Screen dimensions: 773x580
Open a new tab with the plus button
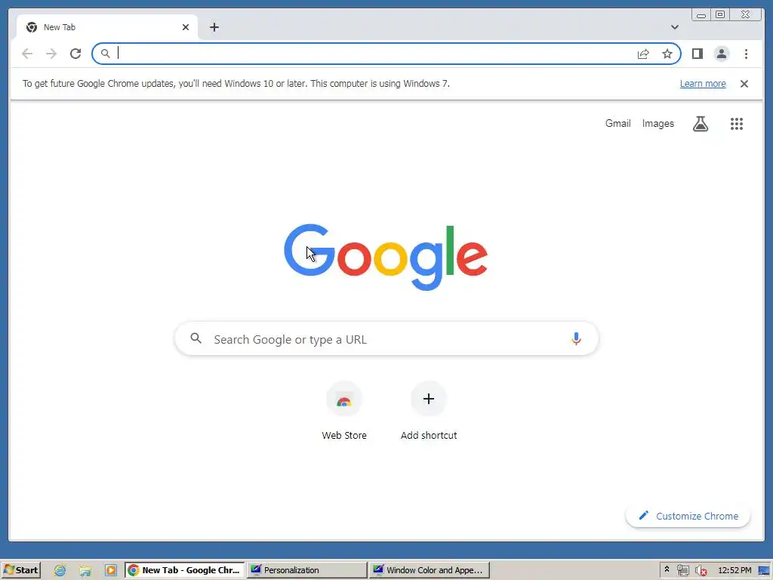214,27
